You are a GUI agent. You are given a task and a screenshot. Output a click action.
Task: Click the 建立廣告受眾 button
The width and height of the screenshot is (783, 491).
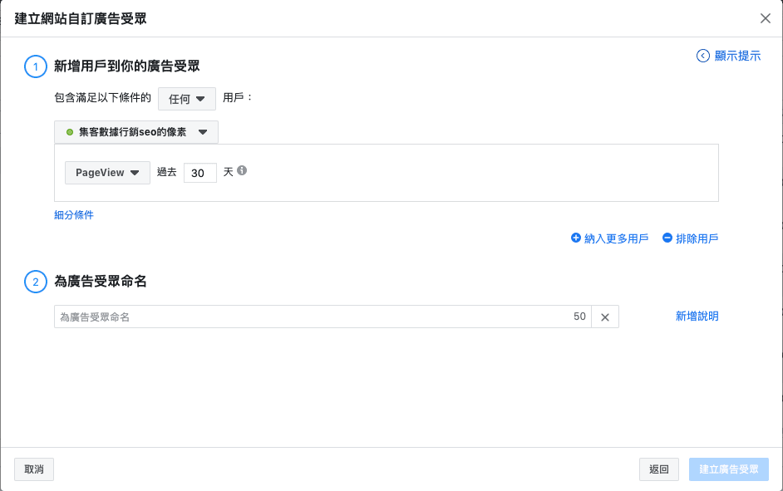pos(728,469)
